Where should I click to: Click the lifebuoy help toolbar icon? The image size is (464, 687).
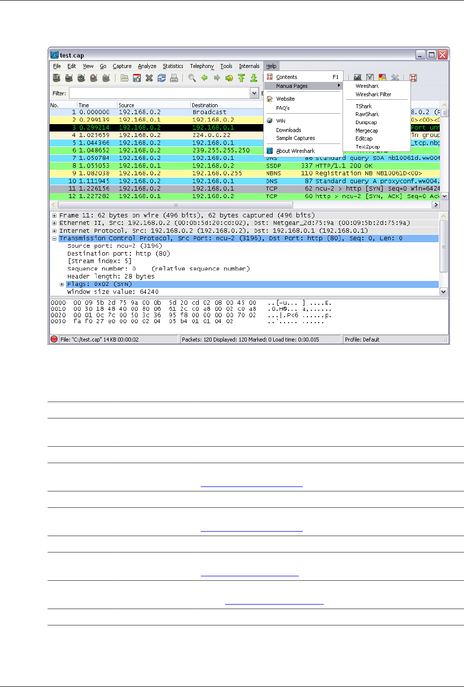click(413, 77)
